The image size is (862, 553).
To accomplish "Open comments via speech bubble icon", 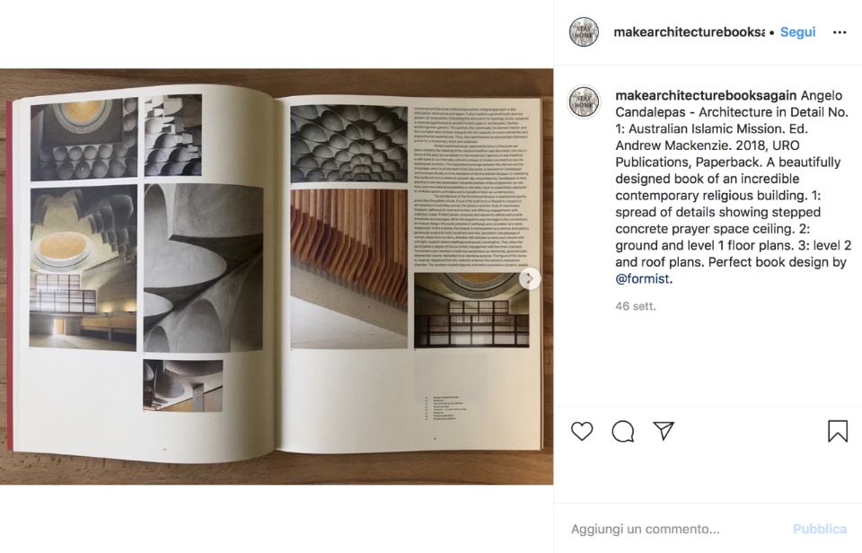I will pyautogui.click(x=623, y=432).
